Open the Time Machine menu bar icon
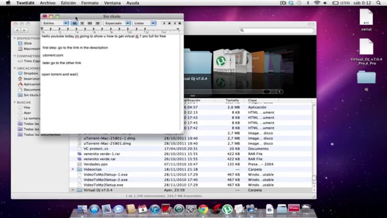Viewport: 387px width, 218px height. coord(299,3)
